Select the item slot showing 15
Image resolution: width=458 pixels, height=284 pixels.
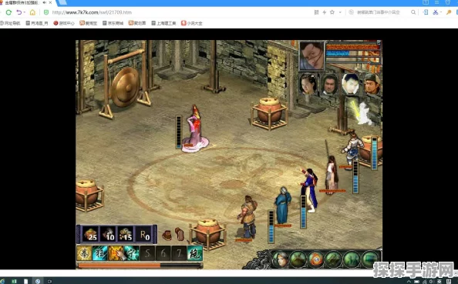(x=126, y=234)
